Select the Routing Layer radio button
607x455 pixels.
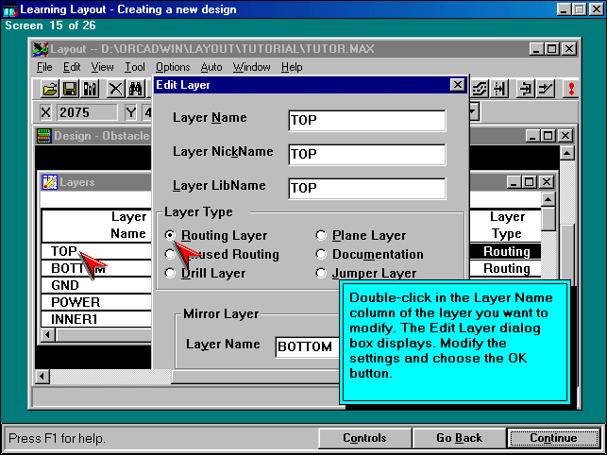click(170, 235)
